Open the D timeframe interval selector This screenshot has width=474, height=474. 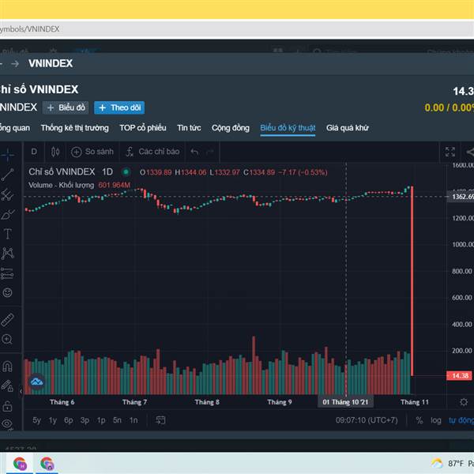[34, 152]
